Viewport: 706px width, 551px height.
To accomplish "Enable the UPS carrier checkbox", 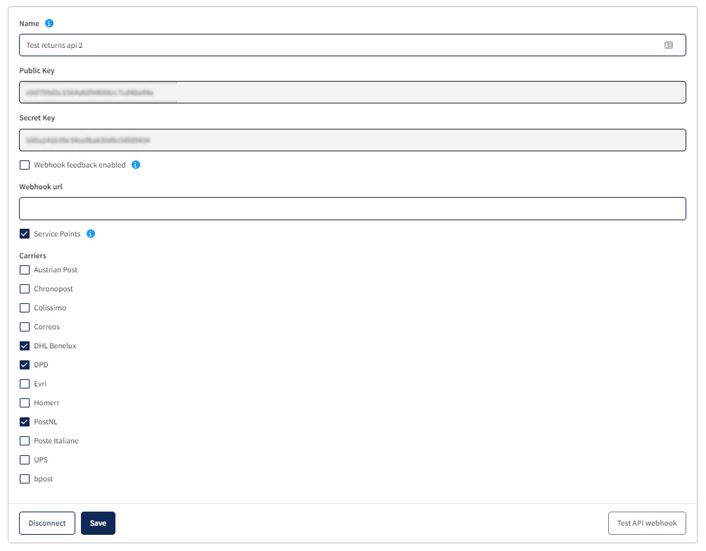I will (25, 460).
